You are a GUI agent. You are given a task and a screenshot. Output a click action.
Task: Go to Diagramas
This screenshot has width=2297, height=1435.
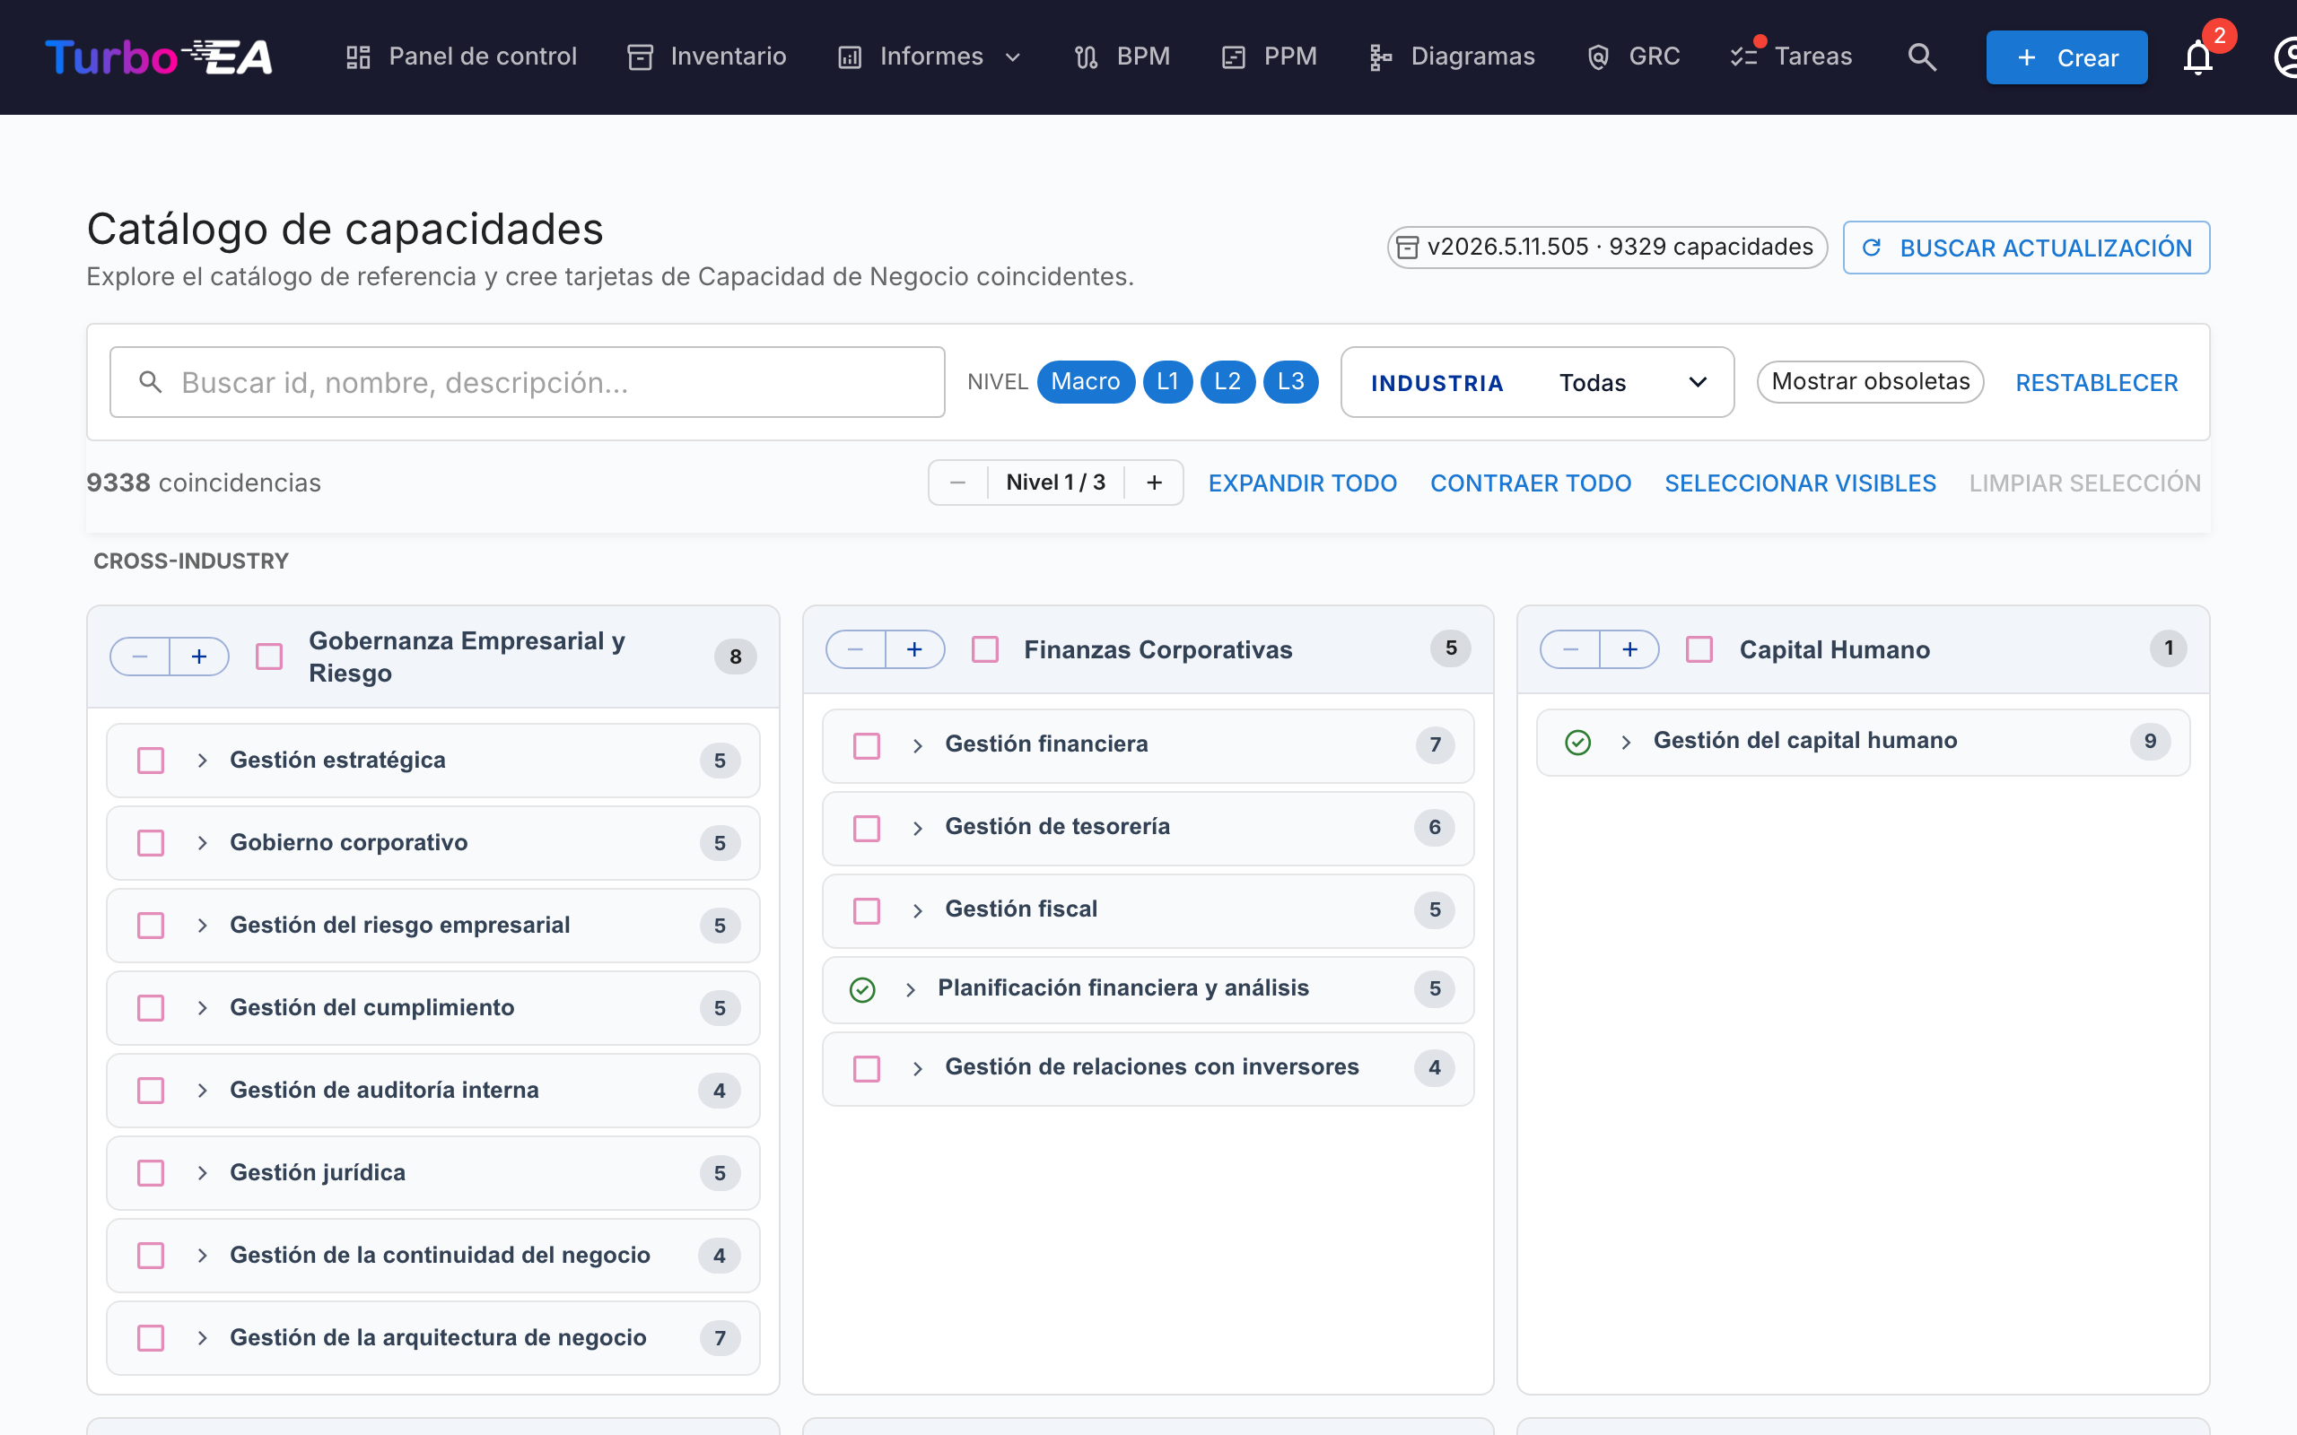[x=1451, y=57]
